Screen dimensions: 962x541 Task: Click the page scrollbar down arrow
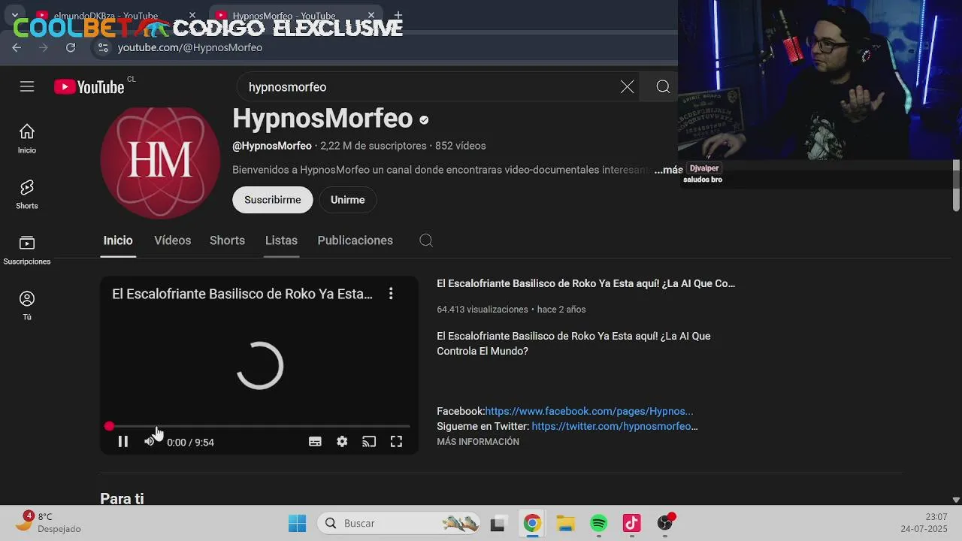pyautogui.click(x=956, y=499)
